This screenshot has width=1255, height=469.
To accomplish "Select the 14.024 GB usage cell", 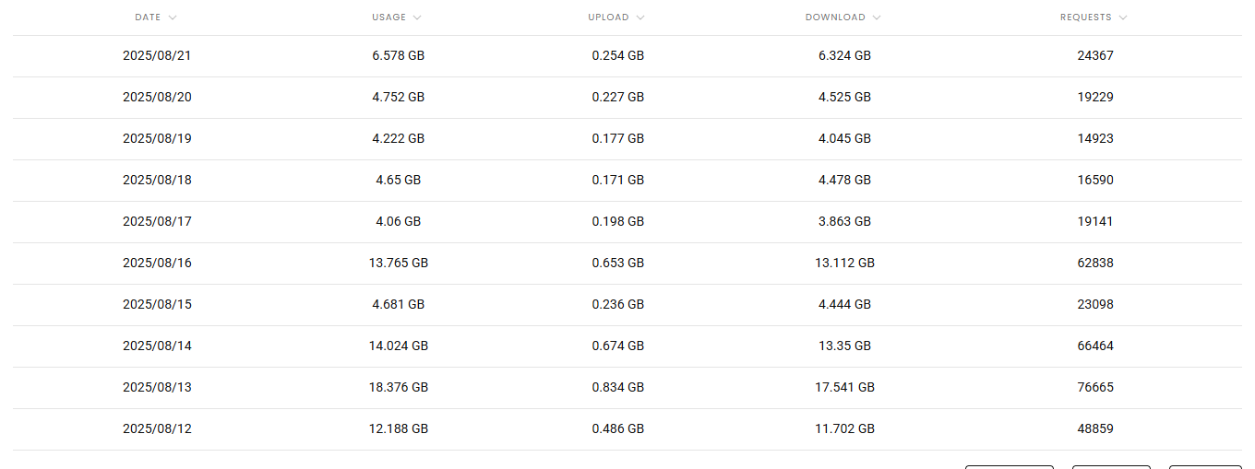I will pyautogui.click(x=399, y=346).
